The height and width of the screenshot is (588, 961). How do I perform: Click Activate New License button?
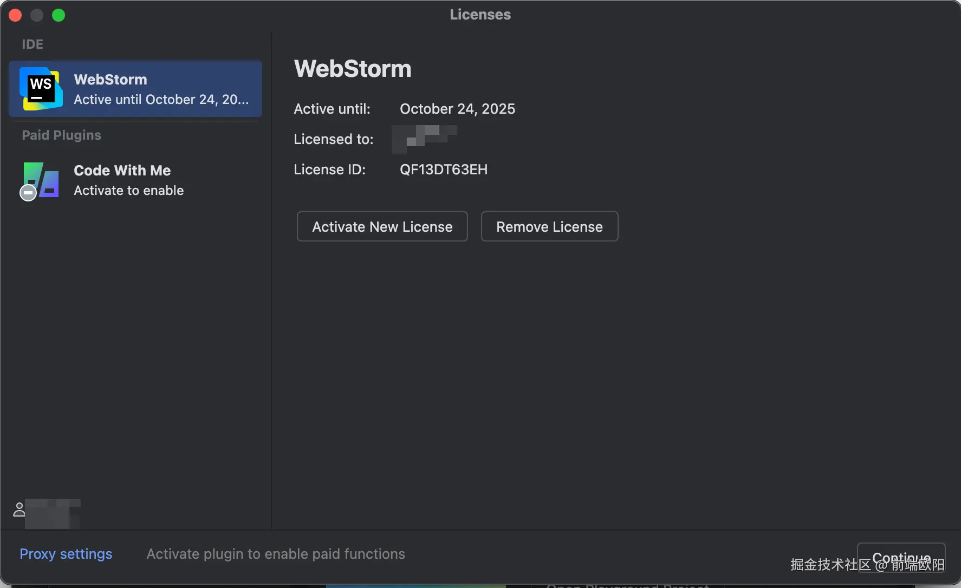[382, 226]
